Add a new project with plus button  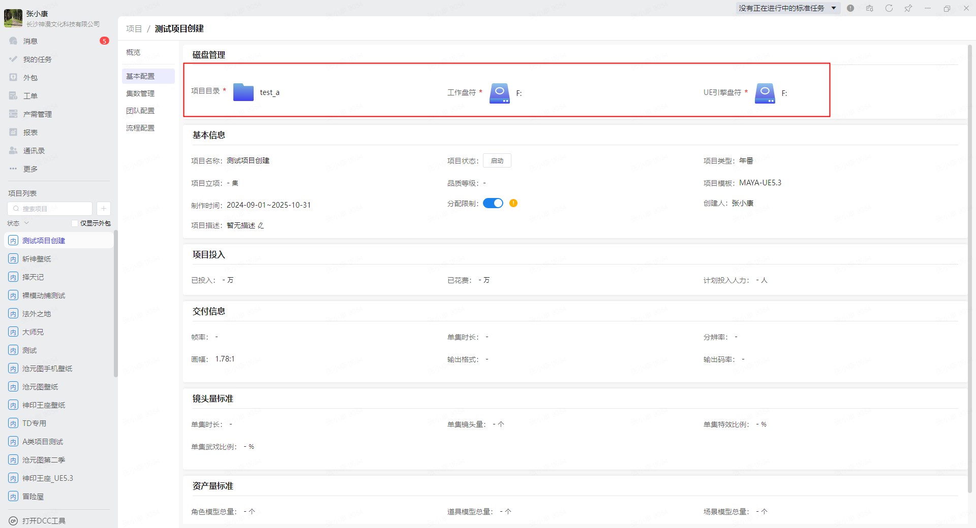click(104, 209)
